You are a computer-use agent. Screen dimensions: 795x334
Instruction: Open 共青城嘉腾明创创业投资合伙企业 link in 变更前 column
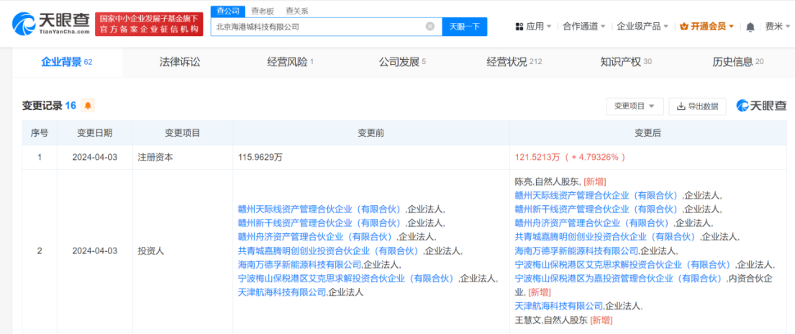point(328,250)
